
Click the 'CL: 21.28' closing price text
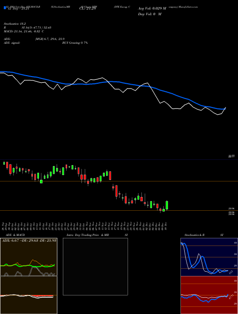tap(88, 9)
